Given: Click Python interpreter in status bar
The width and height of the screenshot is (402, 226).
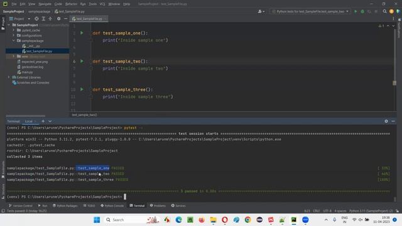Looking at the screenshot, I should pos(371,211).
